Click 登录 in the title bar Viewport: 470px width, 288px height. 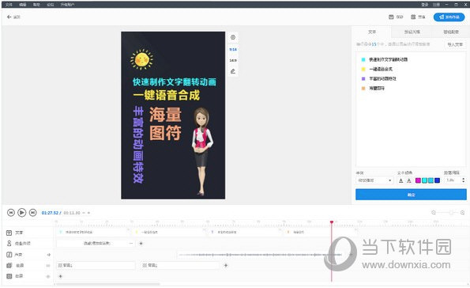click(x=425, y=5)
